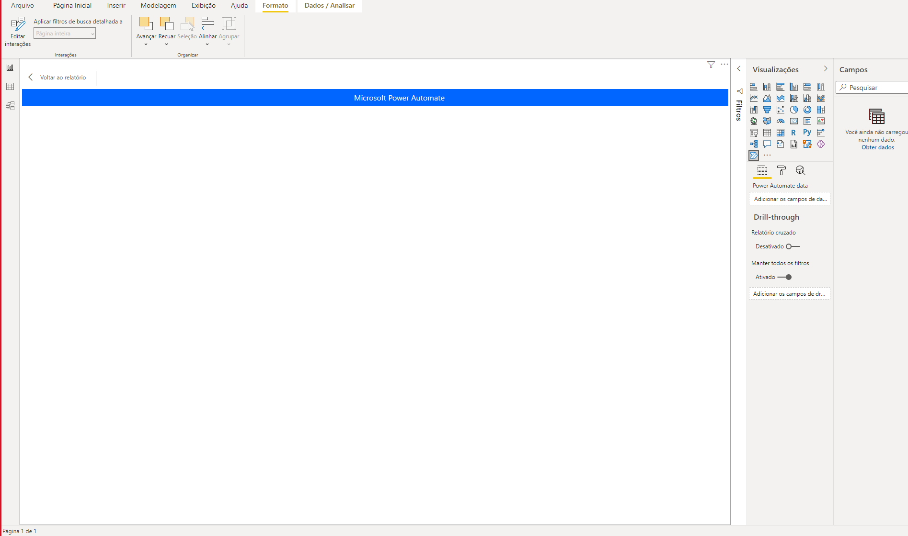Viewport: 908px width, 536px height.
Task: Click Obter dados link
Action: (x=878, y=147)
